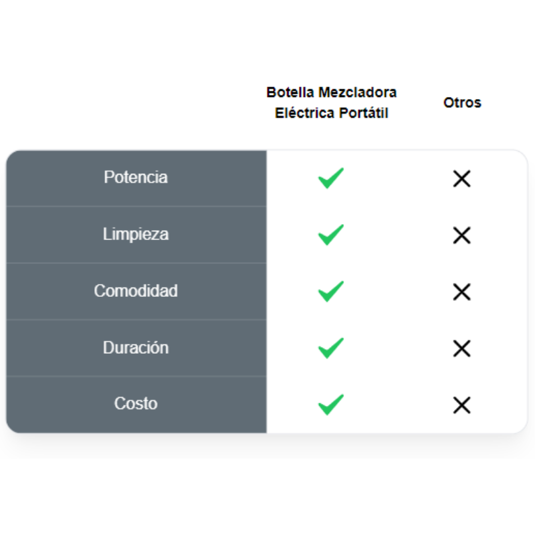Viewport: 535px width, 535px height.
Task: Select the Limpieza row label
Action: [x=136, y=235]
